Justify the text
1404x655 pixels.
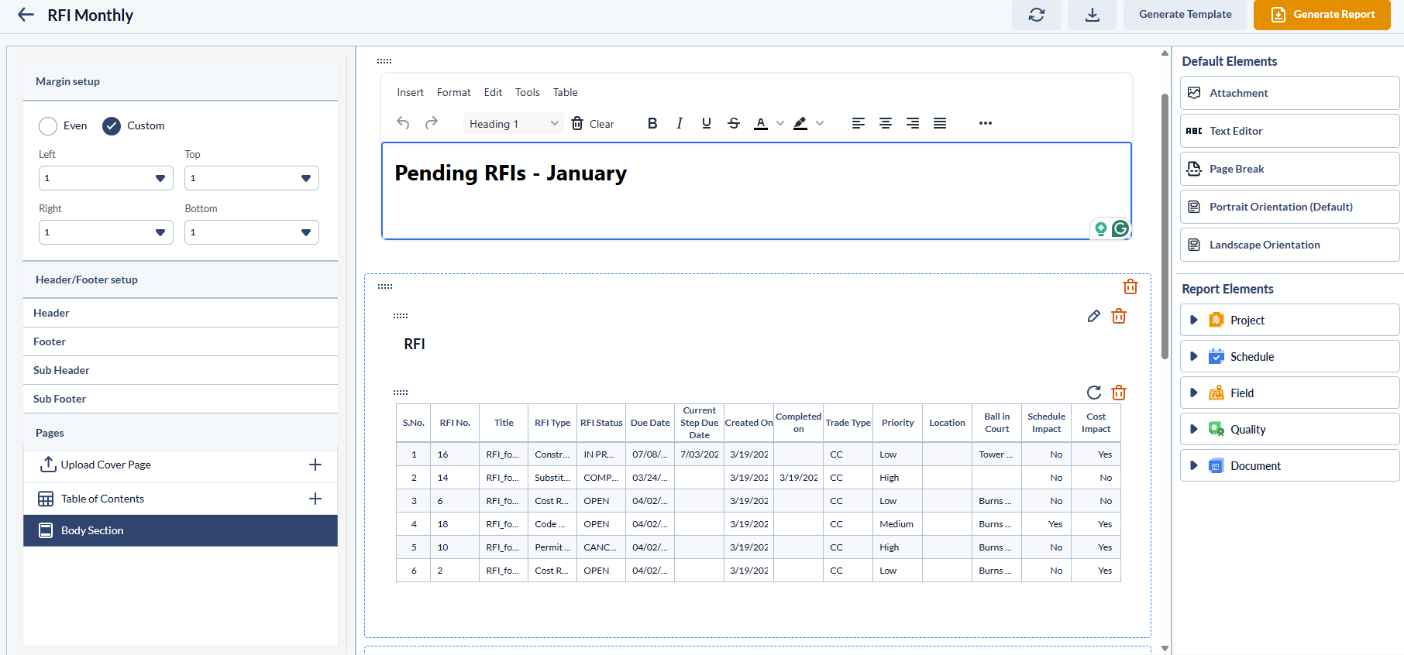click(940, 123)
